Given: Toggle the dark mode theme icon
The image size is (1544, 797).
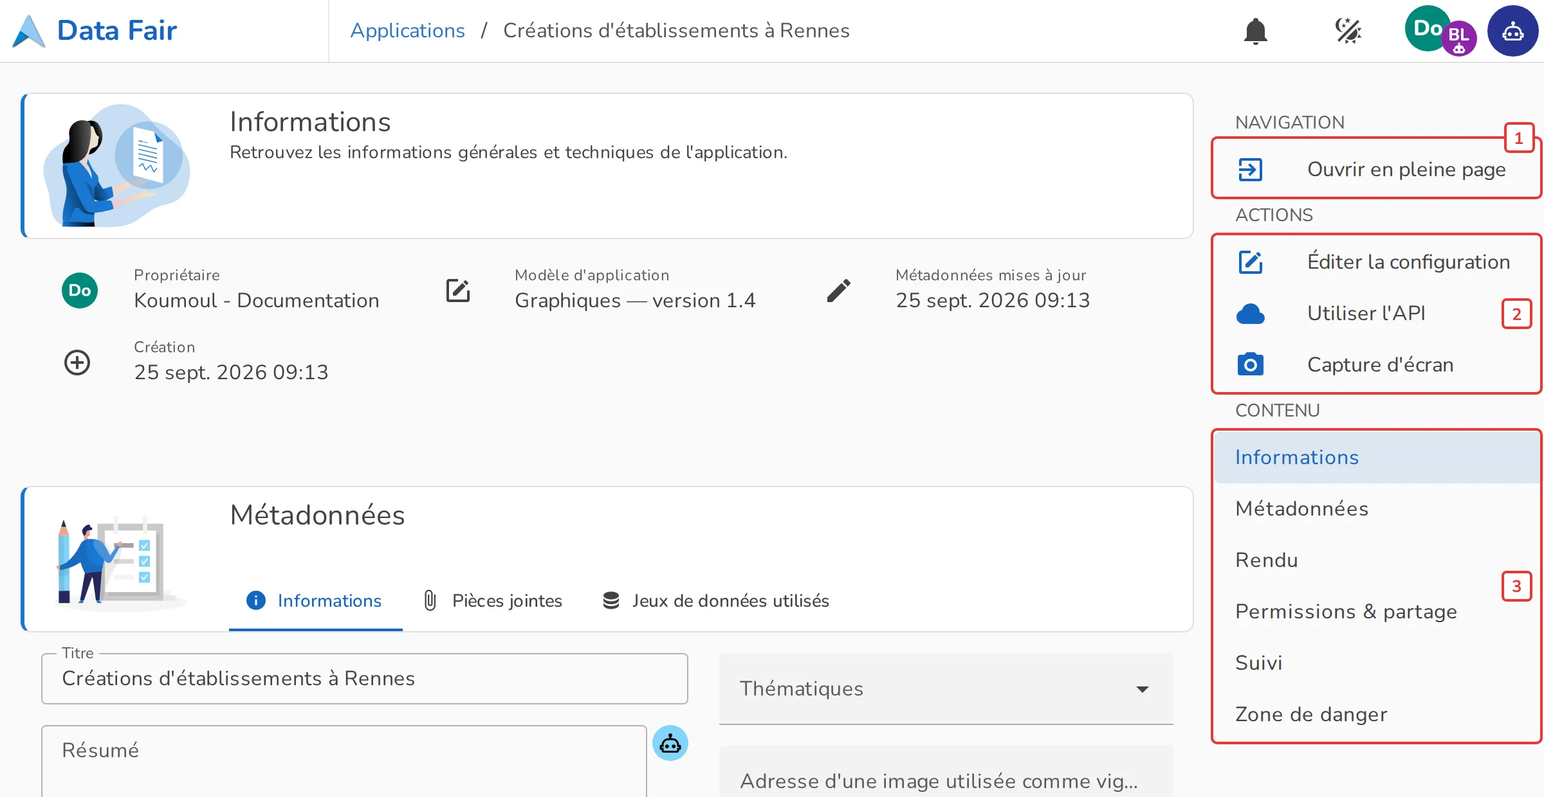Looking at the screenshot, I should pyautogui.click(x=1348, y=31).
